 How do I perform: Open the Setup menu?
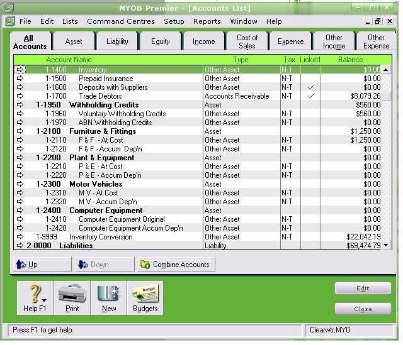[174, 21]
